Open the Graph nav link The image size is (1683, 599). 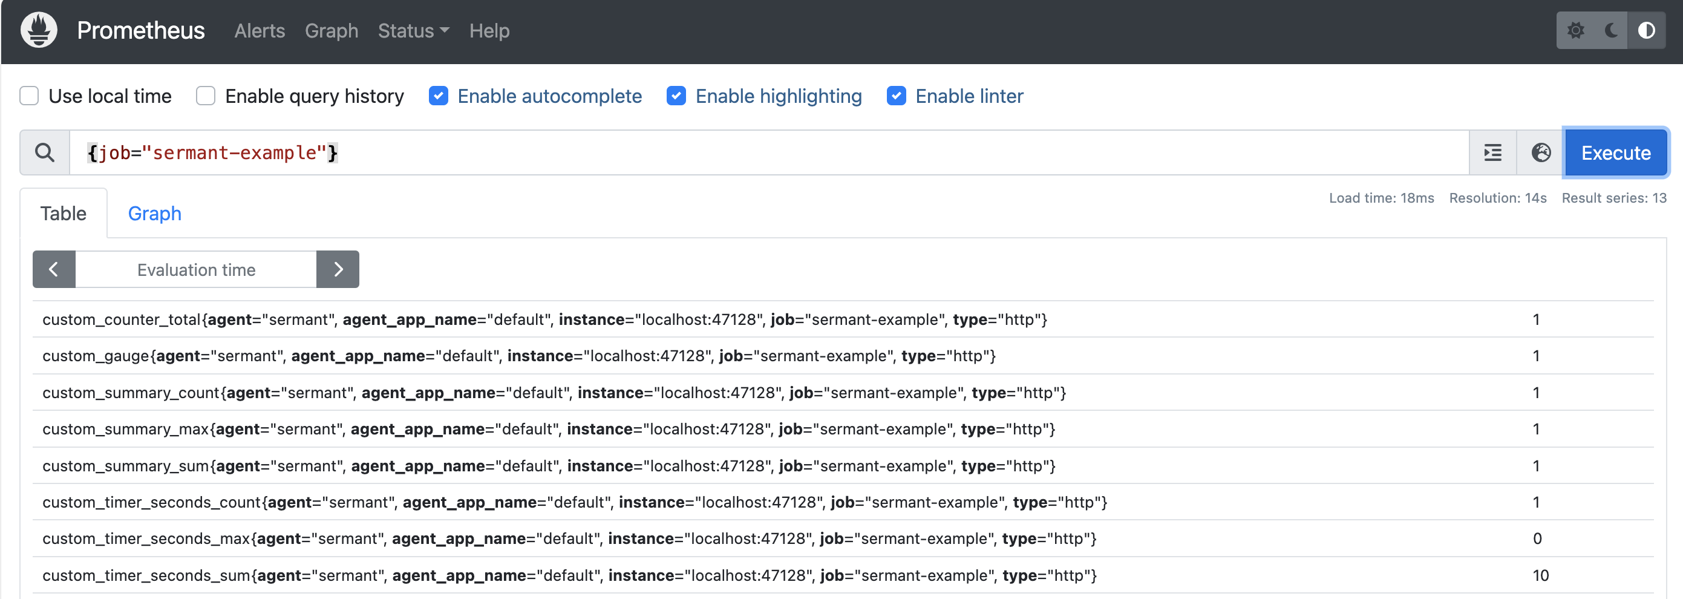pos(332,31)
